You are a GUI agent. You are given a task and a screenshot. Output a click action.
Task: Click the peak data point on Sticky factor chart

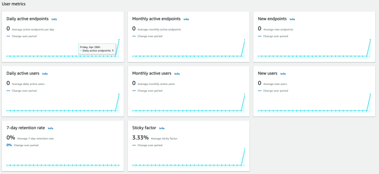(244, 149)
